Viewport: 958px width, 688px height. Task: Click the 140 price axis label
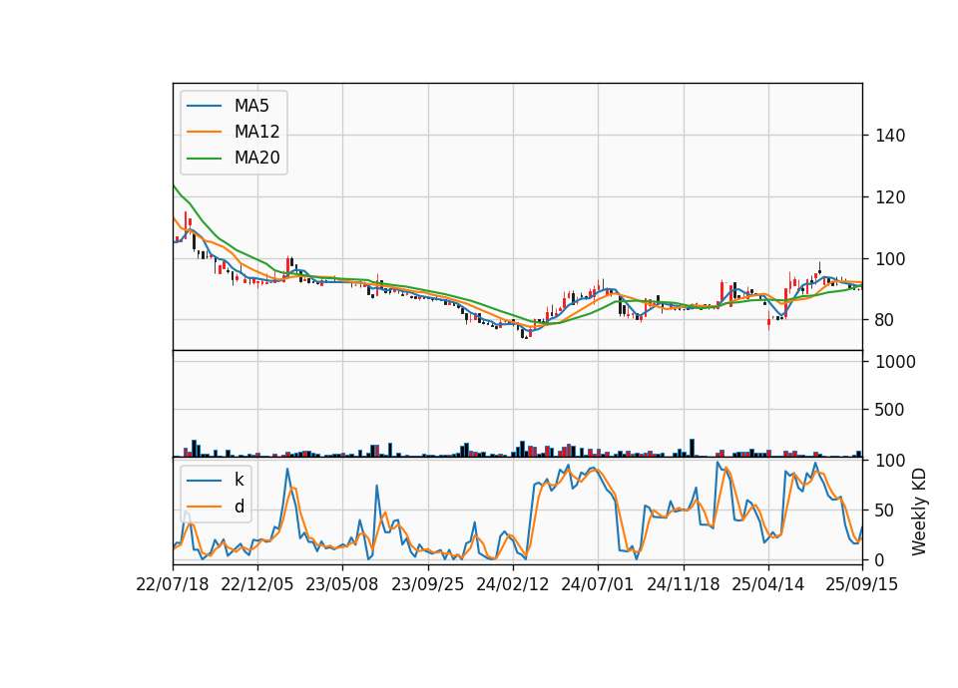click(890, 136)
